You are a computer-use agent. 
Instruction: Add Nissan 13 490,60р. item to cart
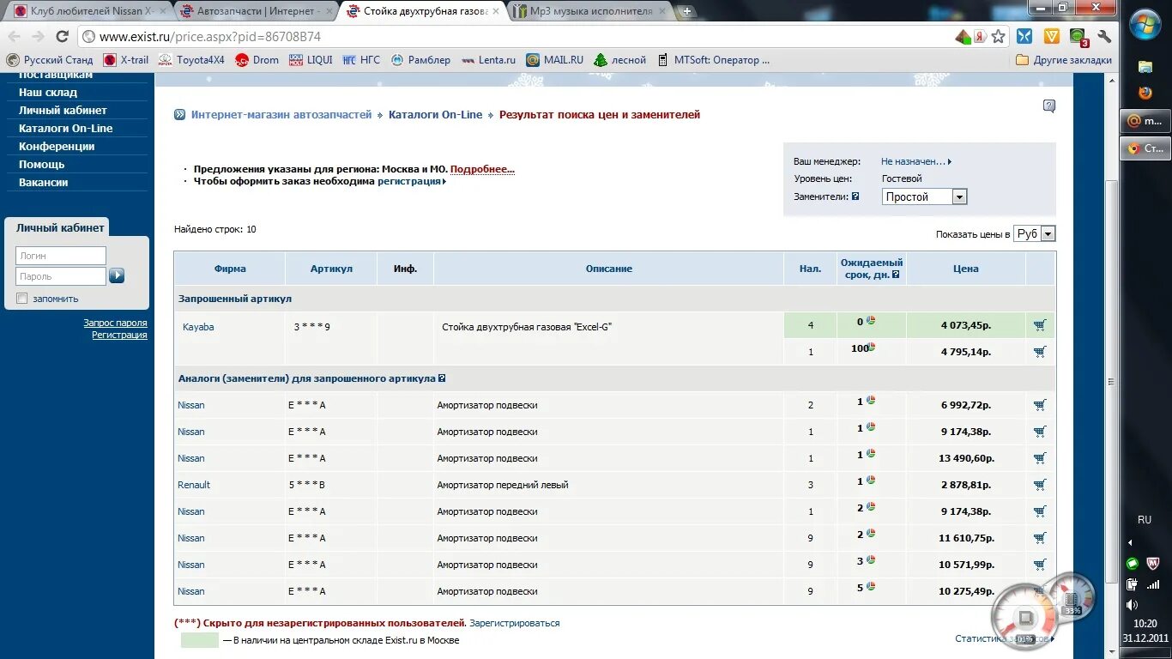[x=1040, y=458]
